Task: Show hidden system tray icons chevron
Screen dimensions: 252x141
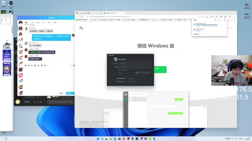Action: 225,138
